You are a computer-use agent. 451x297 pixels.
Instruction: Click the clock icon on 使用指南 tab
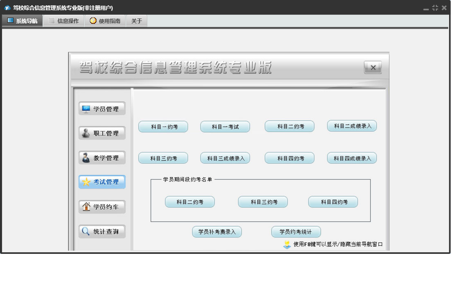(x=93, y=21)
